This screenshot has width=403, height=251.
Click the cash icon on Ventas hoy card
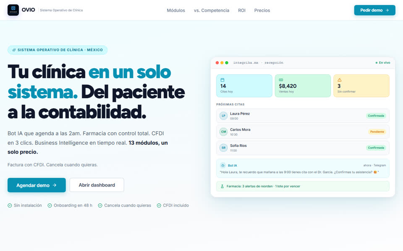(x=281, y=80)
